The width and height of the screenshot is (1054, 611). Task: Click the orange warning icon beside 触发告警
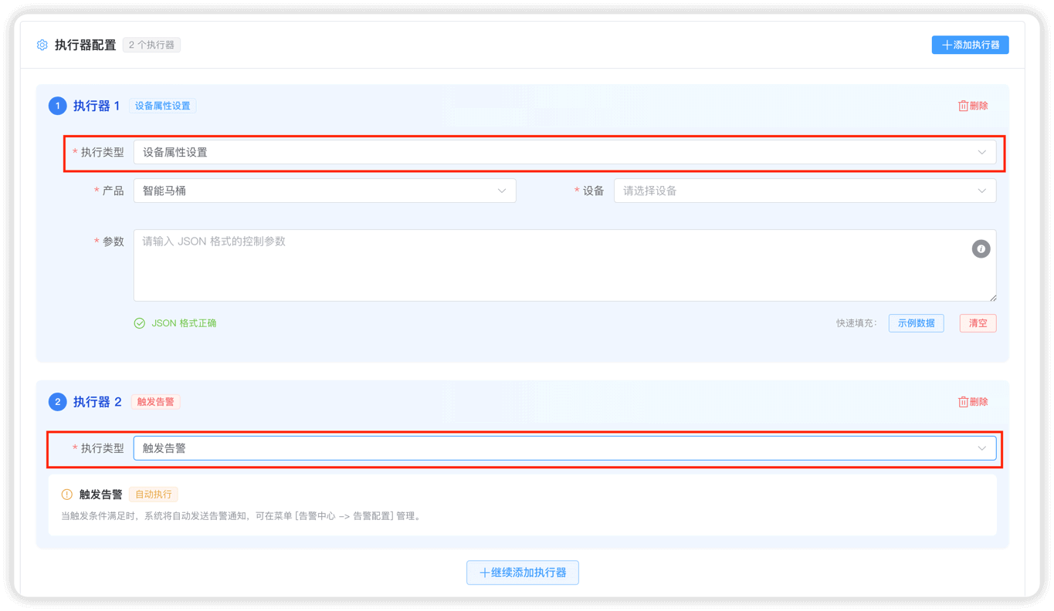pos(67,495)
